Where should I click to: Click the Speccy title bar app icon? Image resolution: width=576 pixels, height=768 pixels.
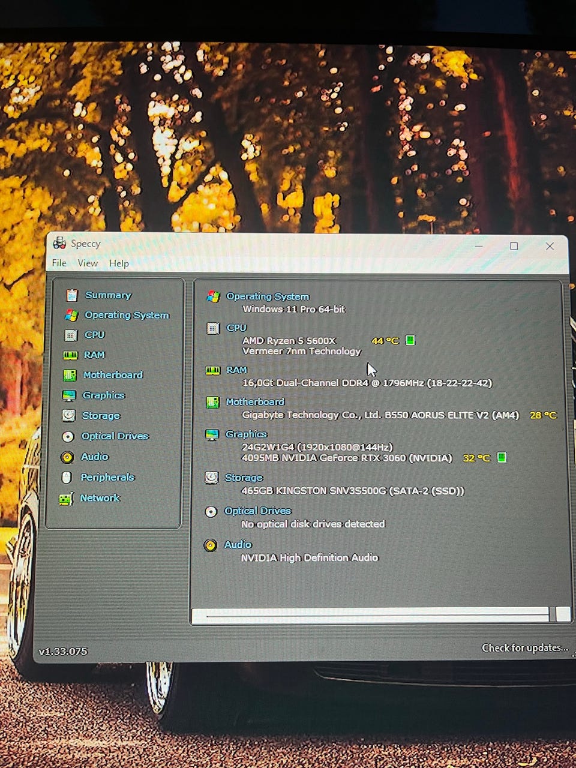coord(59,243)
